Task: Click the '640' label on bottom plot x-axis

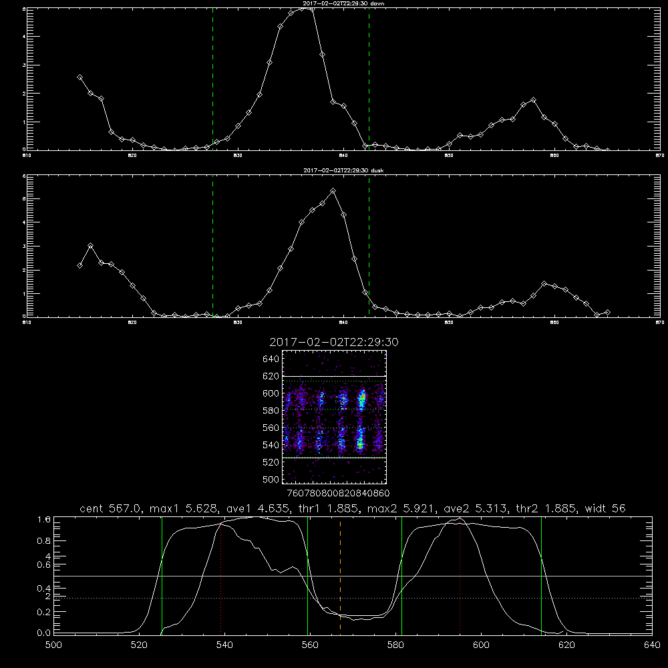Action: point(652,645)
